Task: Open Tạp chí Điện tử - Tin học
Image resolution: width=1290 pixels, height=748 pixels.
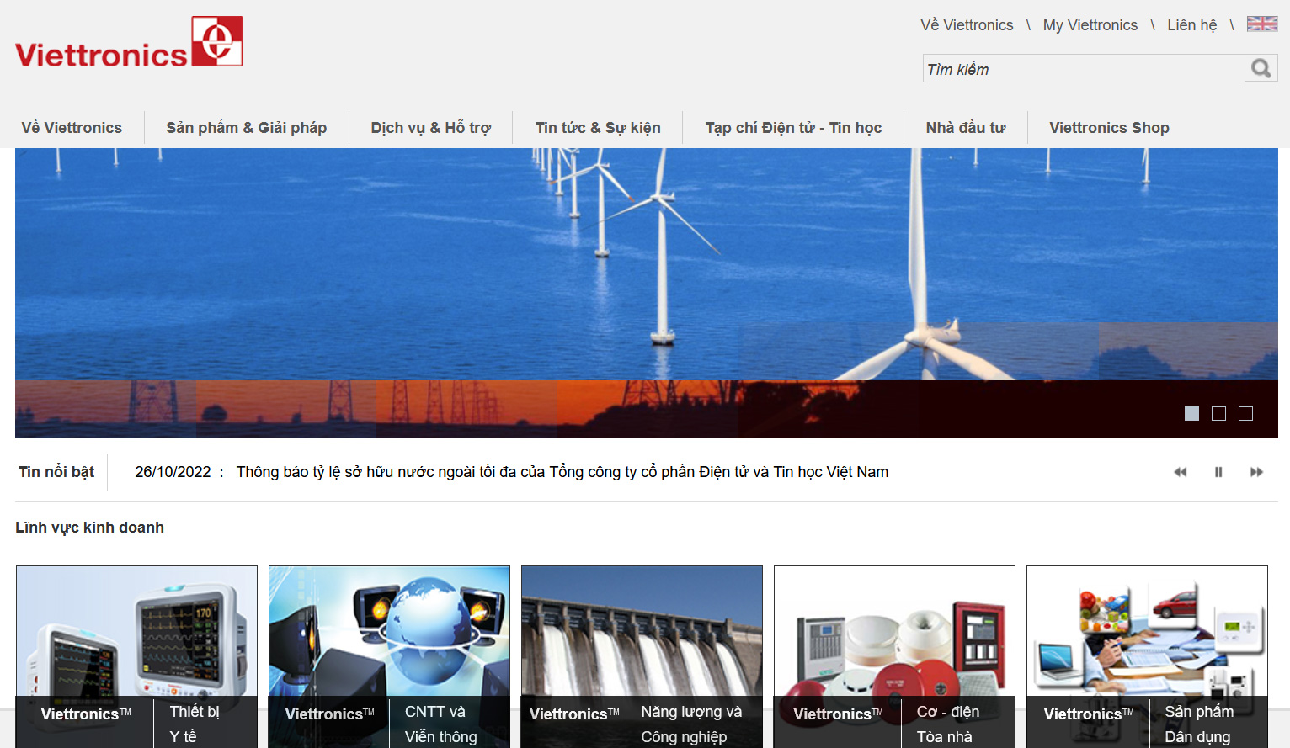Action: click(793, 128)
